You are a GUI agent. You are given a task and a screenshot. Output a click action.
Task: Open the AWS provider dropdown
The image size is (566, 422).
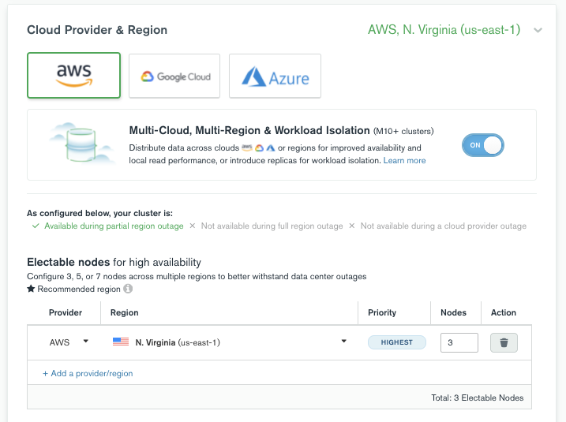pyautogui.click(x=69, y=342)
